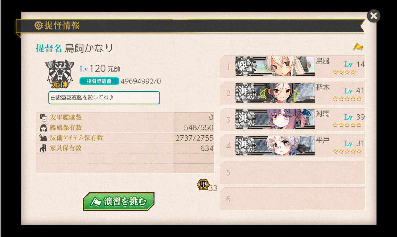Click empty fleet slot number 5
397x237 pixels.
(x=293, y=172)
